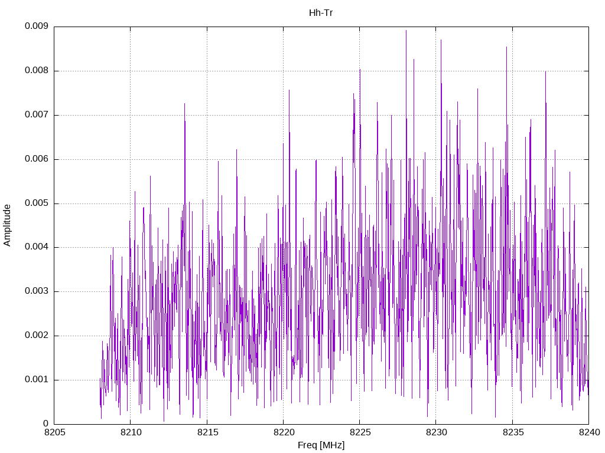Click the 8240 x-axis tick label
Screen dimensions: 605x453
coord(590,432)
